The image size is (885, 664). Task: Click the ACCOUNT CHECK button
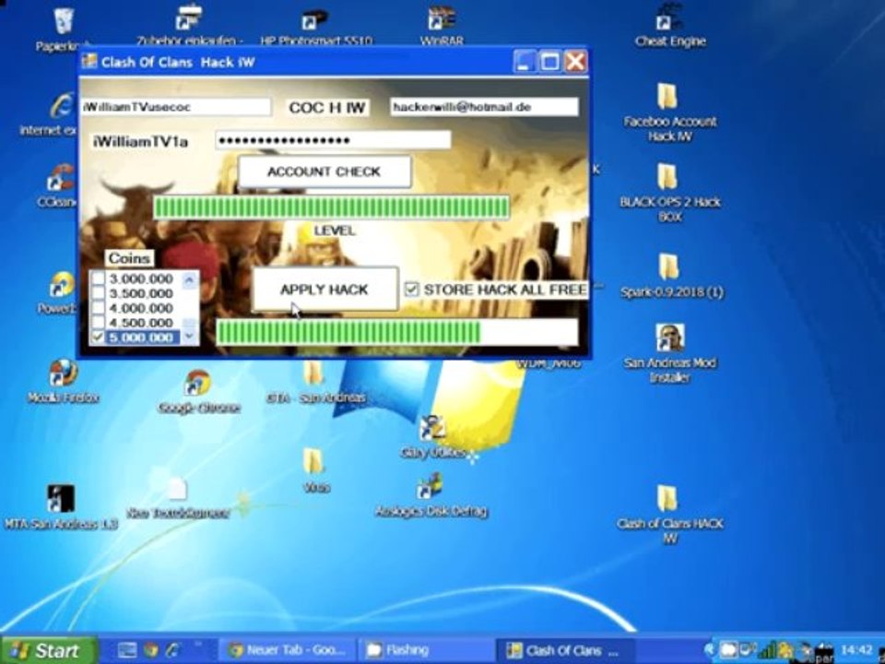(324, 172)
